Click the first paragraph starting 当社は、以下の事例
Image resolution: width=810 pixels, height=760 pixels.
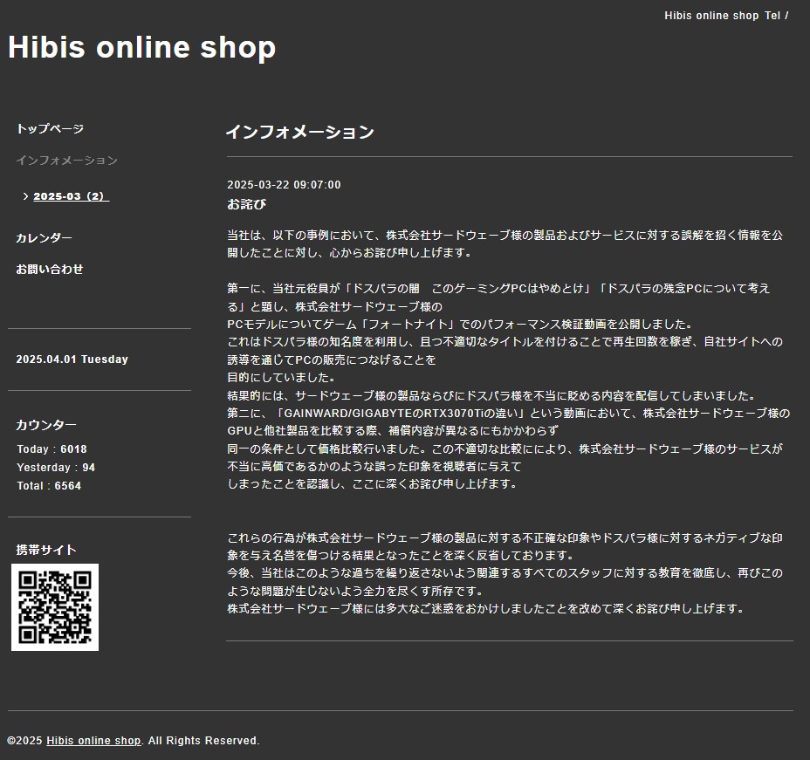click(x=505, y=243)
